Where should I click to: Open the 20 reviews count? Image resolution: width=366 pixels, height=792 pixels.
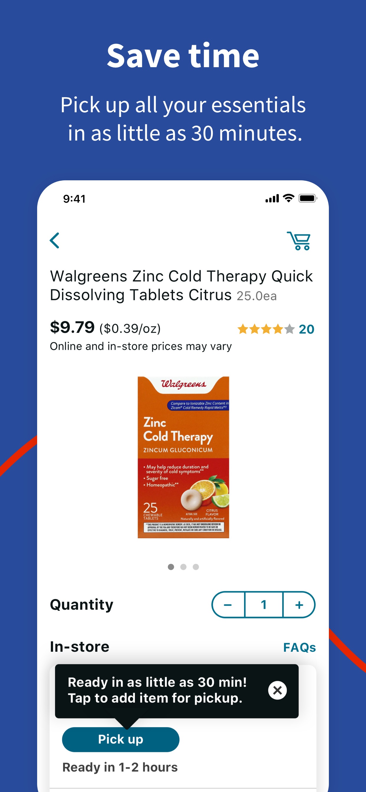306,329
